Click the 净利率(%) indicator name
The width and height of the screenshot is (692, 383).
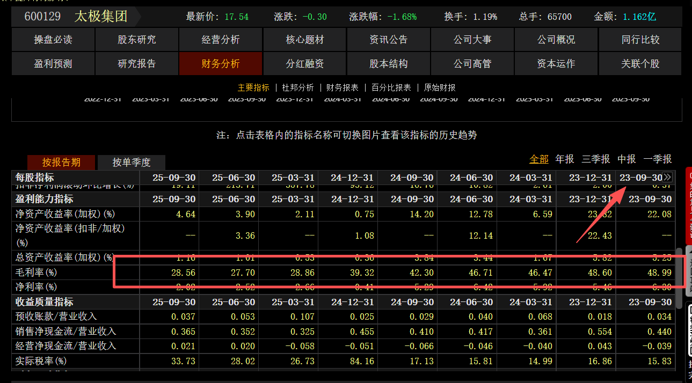(36, 287)
